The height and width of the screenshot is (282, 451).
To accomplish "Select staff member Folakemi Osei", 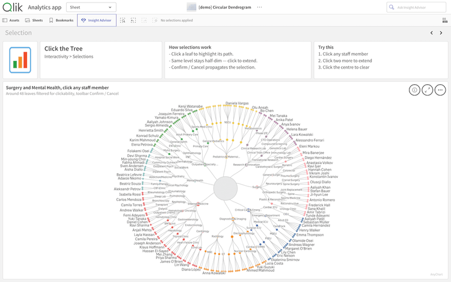I will (138, 151).
